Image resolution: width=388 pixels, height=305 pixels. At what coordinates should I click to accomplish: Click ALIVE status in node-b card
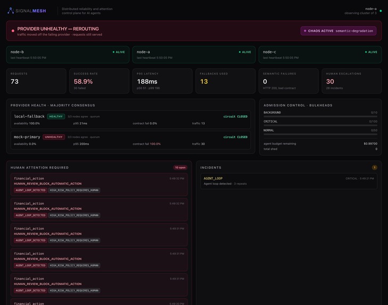tap(119, 52)
